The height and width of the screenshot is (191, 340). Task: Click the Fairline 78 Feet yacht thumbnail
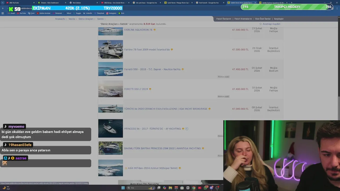point(110,49)
